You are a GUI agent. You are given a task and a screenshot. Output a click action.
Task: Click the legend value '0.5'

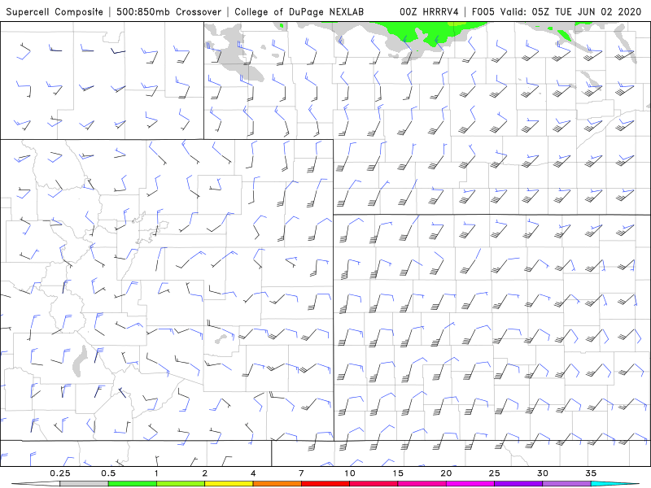tap(108, 473)
